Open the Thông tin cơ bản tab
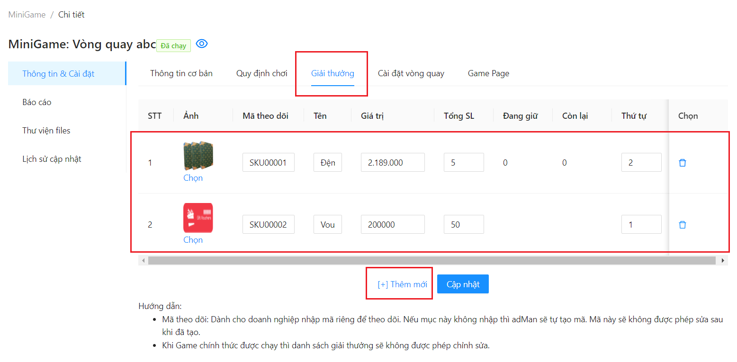The width and height of the screenshot is (737, 362). (181, 73)
